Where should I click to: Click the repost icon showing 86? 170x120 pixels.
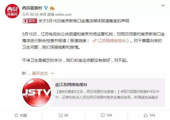pyautogui.click(x=63, y=115)
